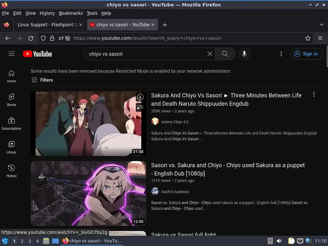Open YouTube settings three-dot menu
Viewport: 328px width, 246px height.
click(281, 54)
